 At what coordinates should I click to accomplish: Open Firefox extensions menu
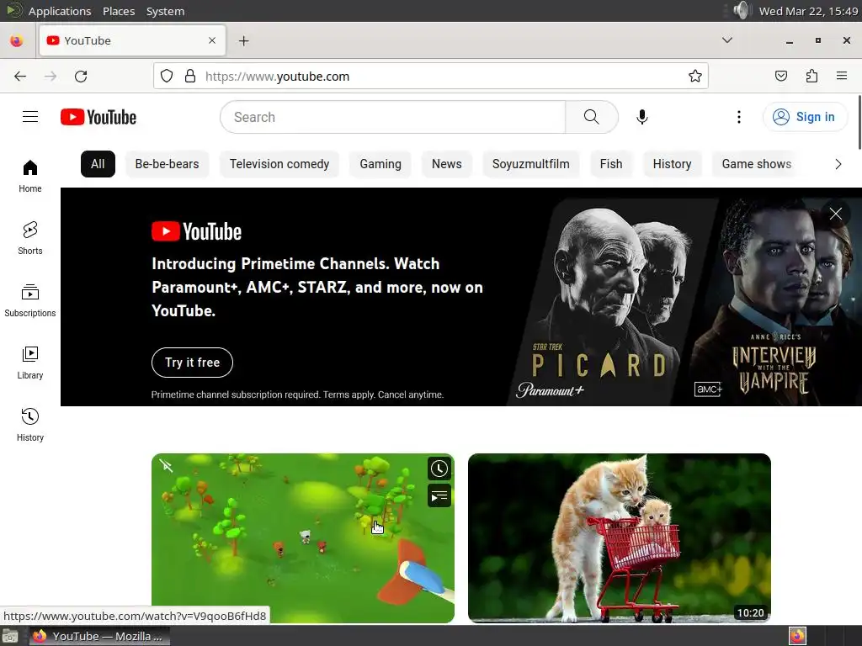pyautogui.click(x=811, y=77)
